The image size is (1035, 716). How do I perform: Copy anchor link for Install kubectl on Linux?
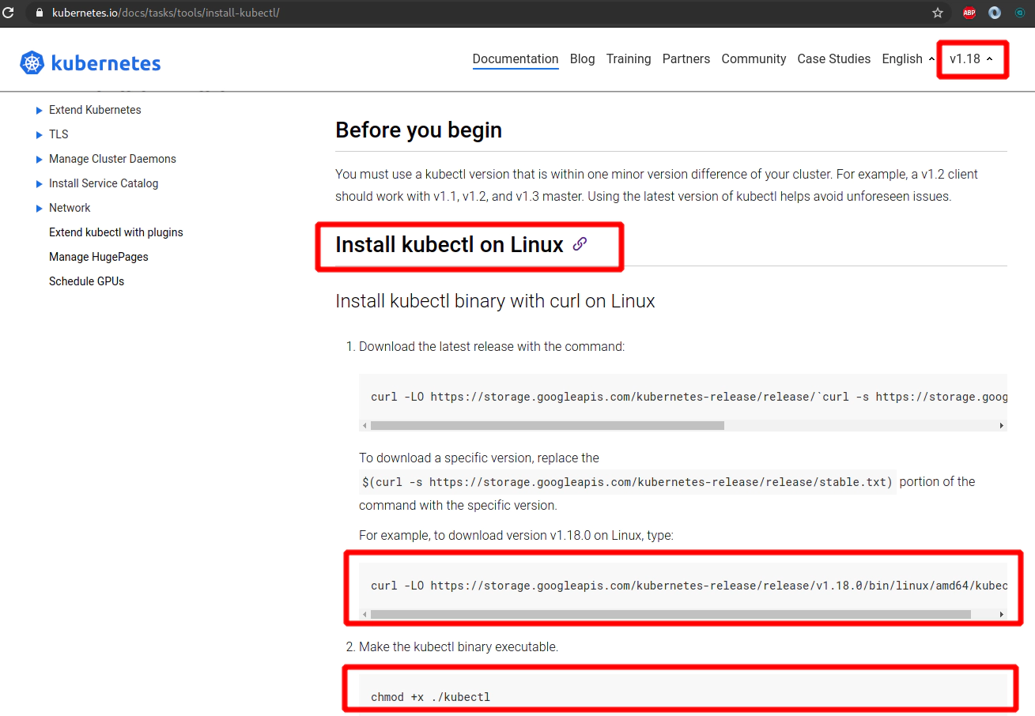(x=580, y=244)
